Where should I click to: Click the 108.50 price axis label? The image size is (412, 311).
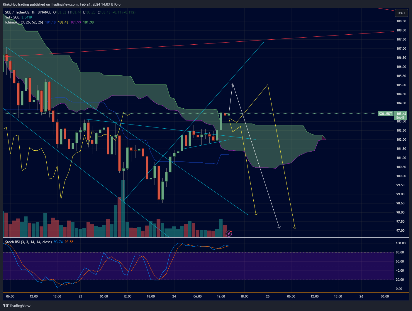tap(401, 21)
